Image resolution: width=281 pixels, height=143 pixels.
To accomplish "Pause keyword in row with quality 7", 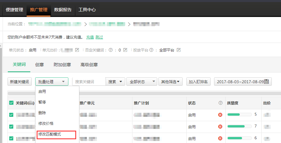I will (x=220, y=127).
